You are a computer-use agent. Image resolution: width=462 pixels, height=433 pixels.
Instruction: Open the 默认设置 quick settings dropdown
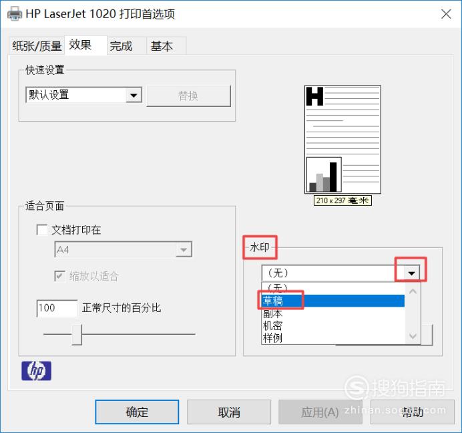click(x=84, y=95)
